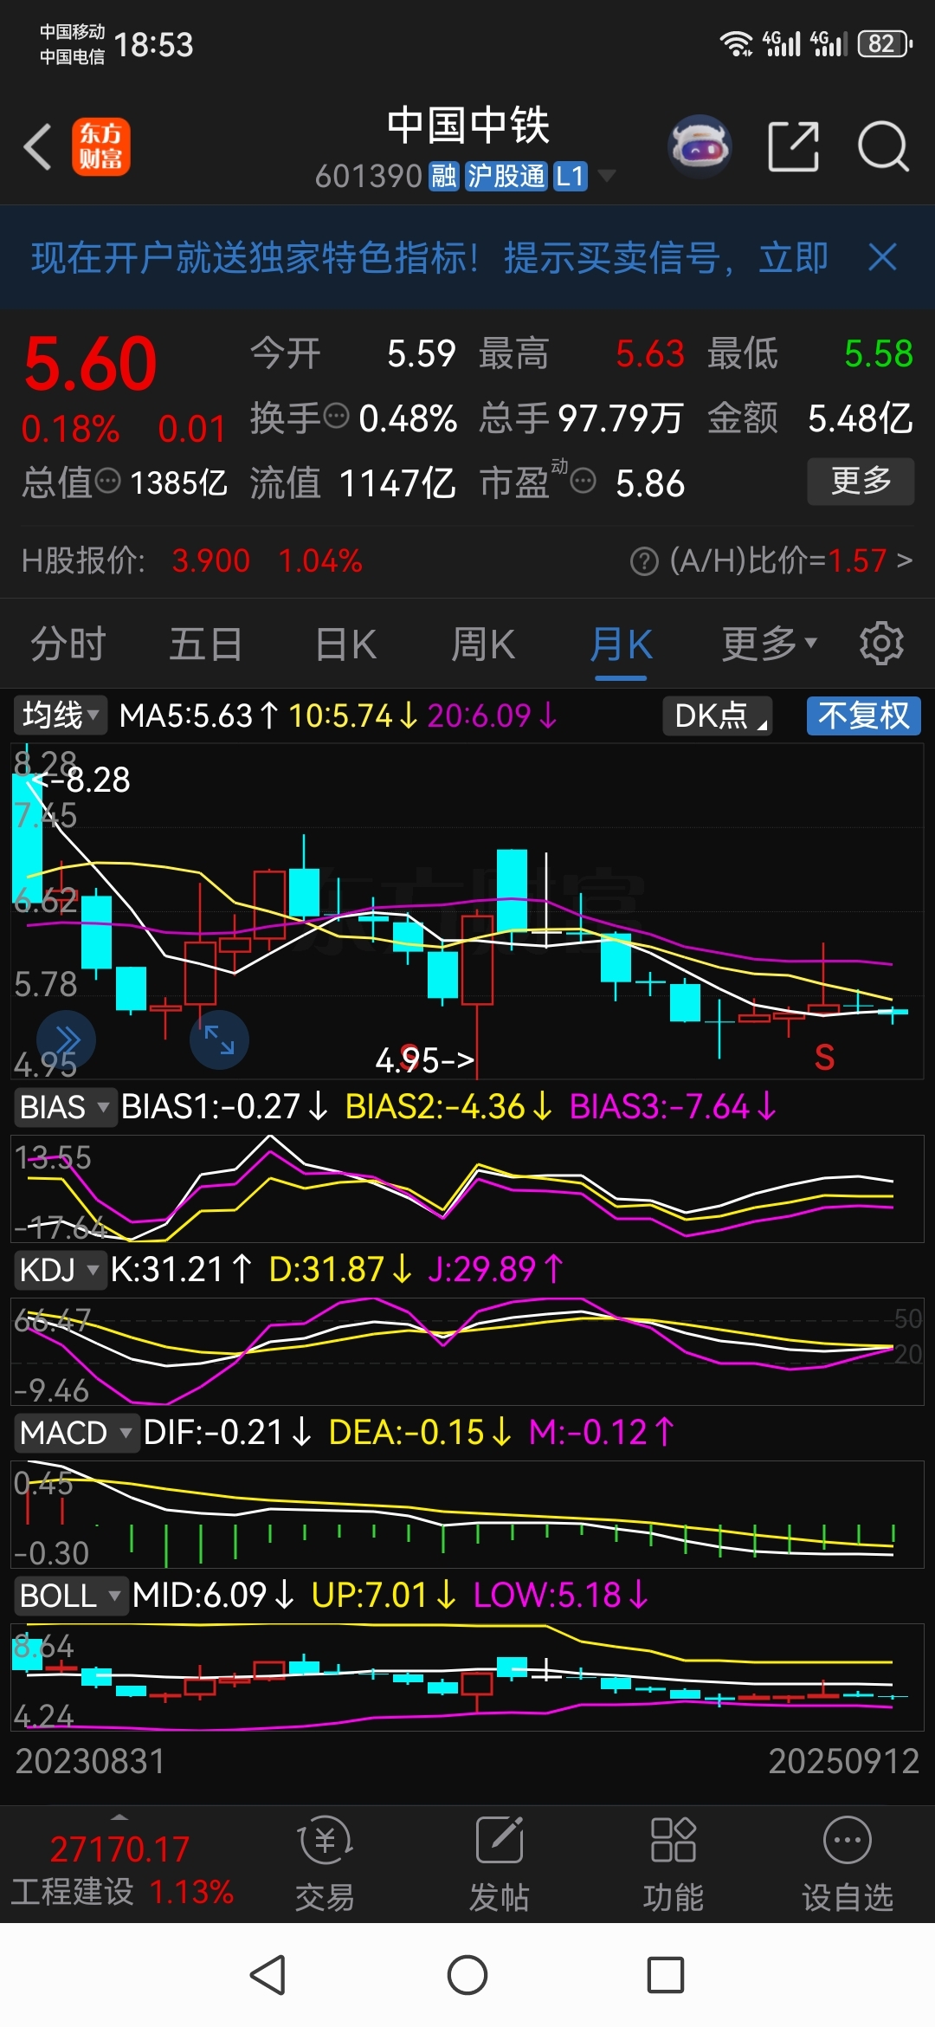Image resolution: width=935 pixels, height=2027 pixels.
Task: Tap the 沪股通 badge
Action: (x=506, y=177)
